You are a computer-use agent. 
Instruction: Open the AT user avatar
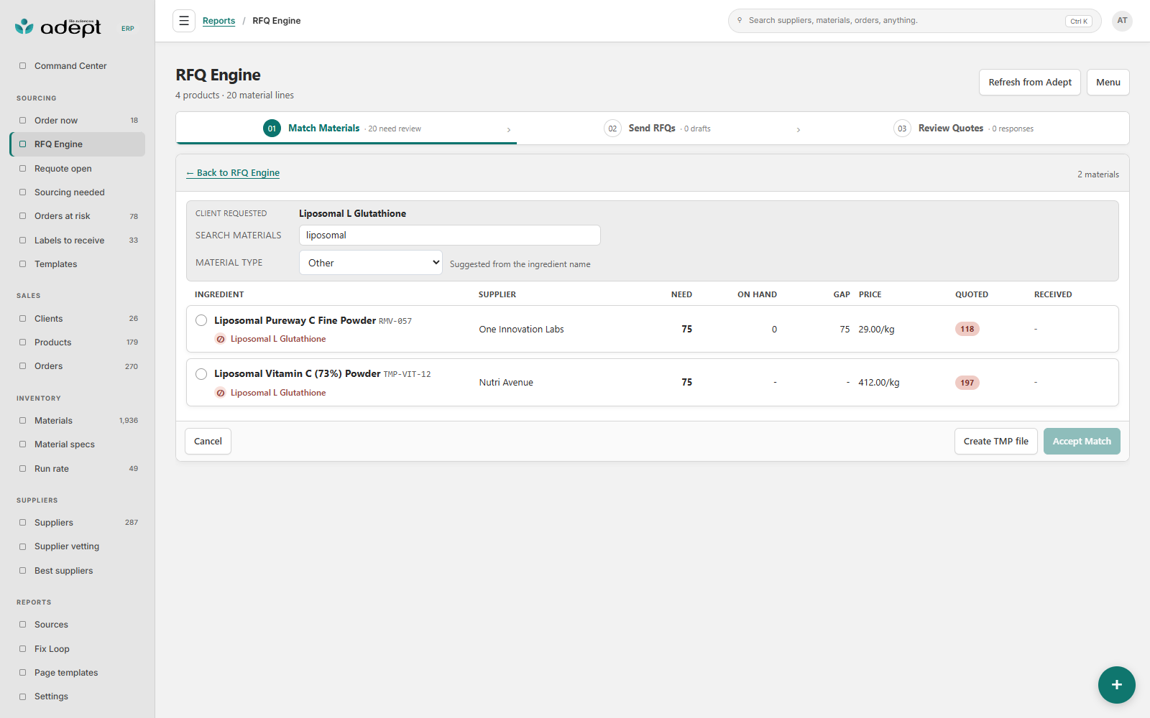tap(1122, 21)
